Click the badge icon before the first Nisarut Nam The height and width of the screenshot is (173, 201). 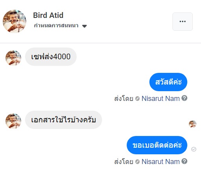point(137,99)
